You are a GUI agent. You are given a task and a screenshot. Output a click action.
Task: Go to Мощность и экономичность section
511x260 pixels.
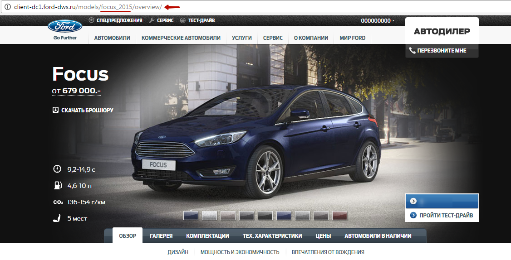(240, 252)
